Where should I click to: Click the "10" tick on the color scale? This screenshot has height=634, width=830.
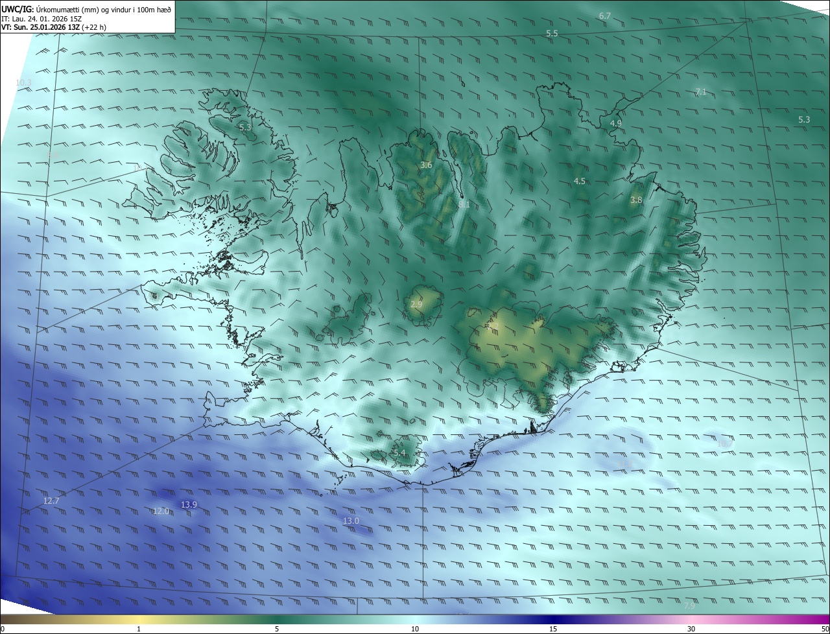(x=415, y=629)
